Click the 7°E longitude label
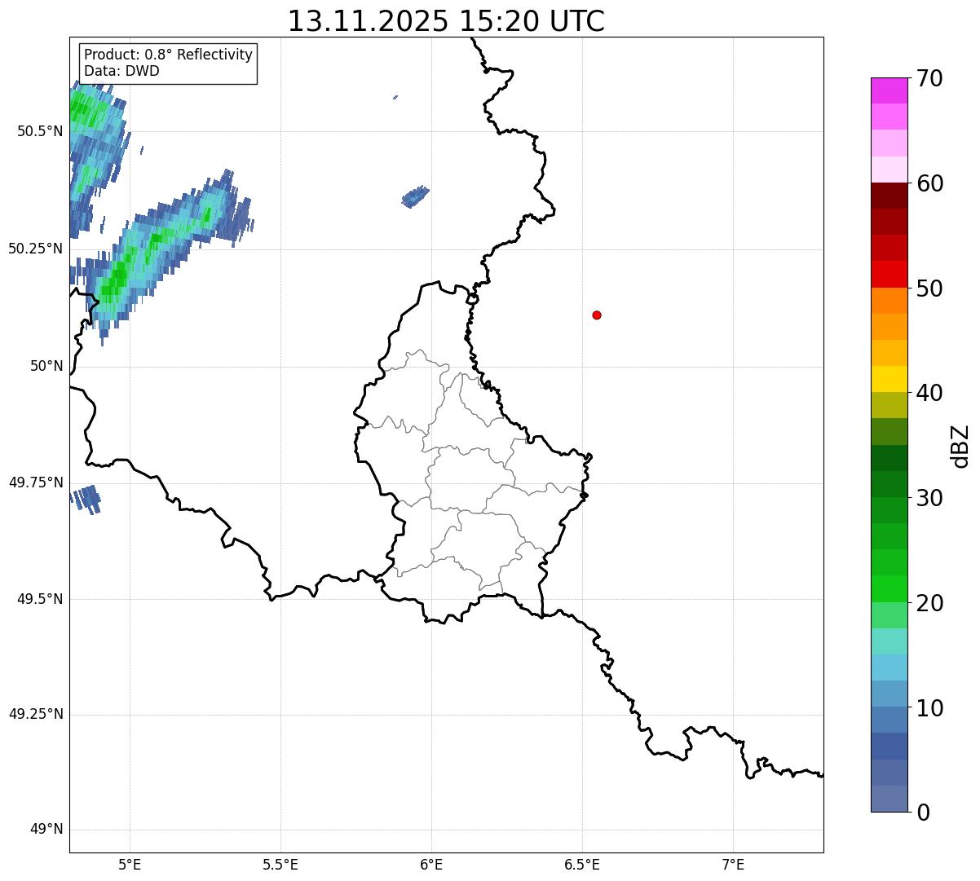980x881 pixels. pyautogui.click(x=733, y=864)
